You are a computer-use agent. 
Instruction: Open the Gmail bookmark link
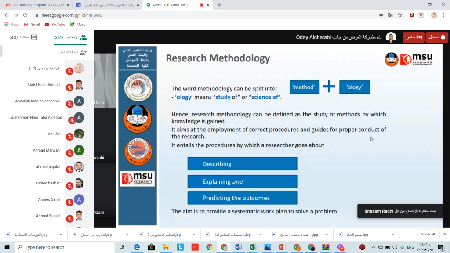click(x=32, y=25)
